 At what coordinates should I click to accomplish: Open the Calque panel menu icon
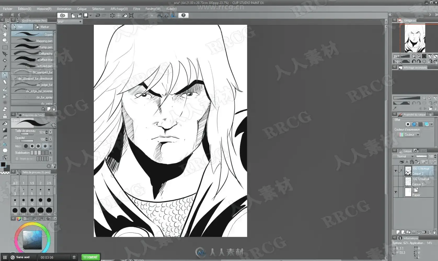point(395,151)
